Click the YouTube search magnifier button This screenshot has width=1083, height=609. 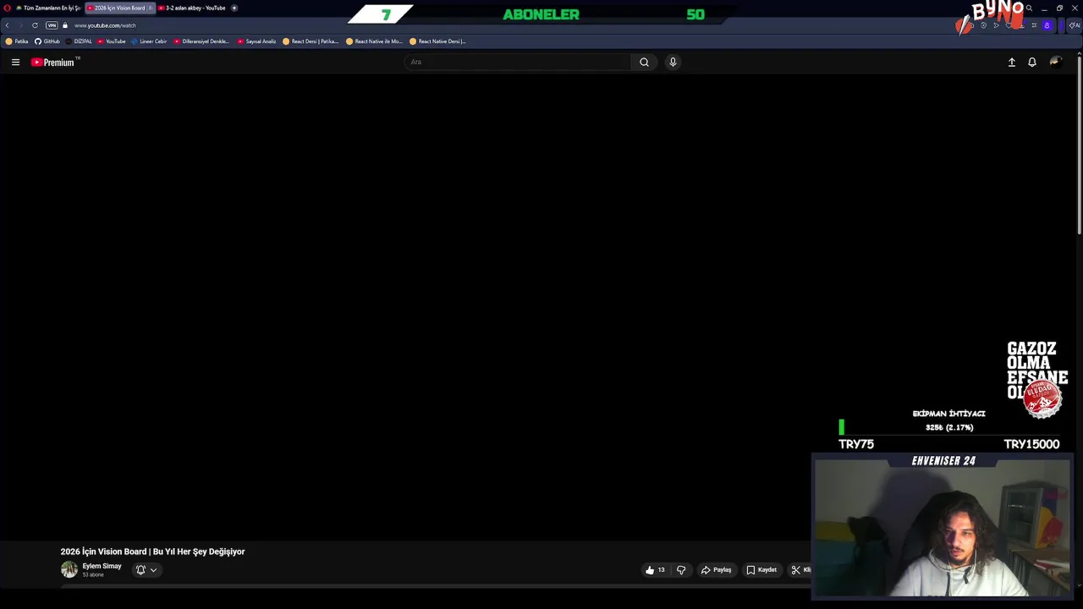click(644, 62)
